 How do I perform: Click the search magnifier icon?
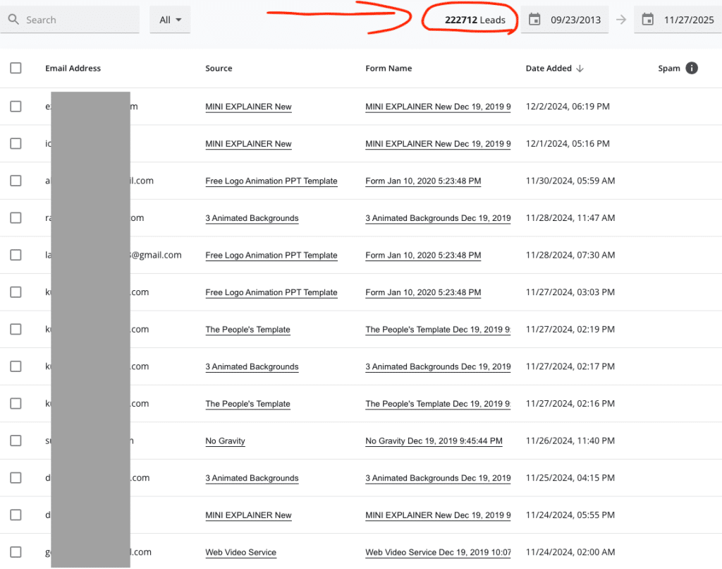coord(14,19)
